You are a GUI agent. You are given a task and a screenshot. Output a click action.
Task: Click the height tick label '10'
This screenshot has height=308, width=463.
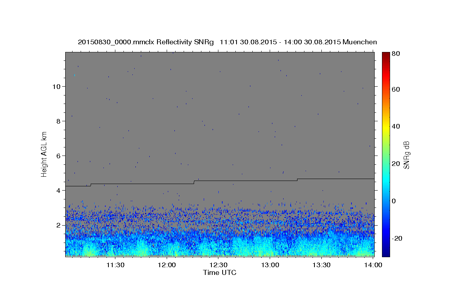pos(57,87)
